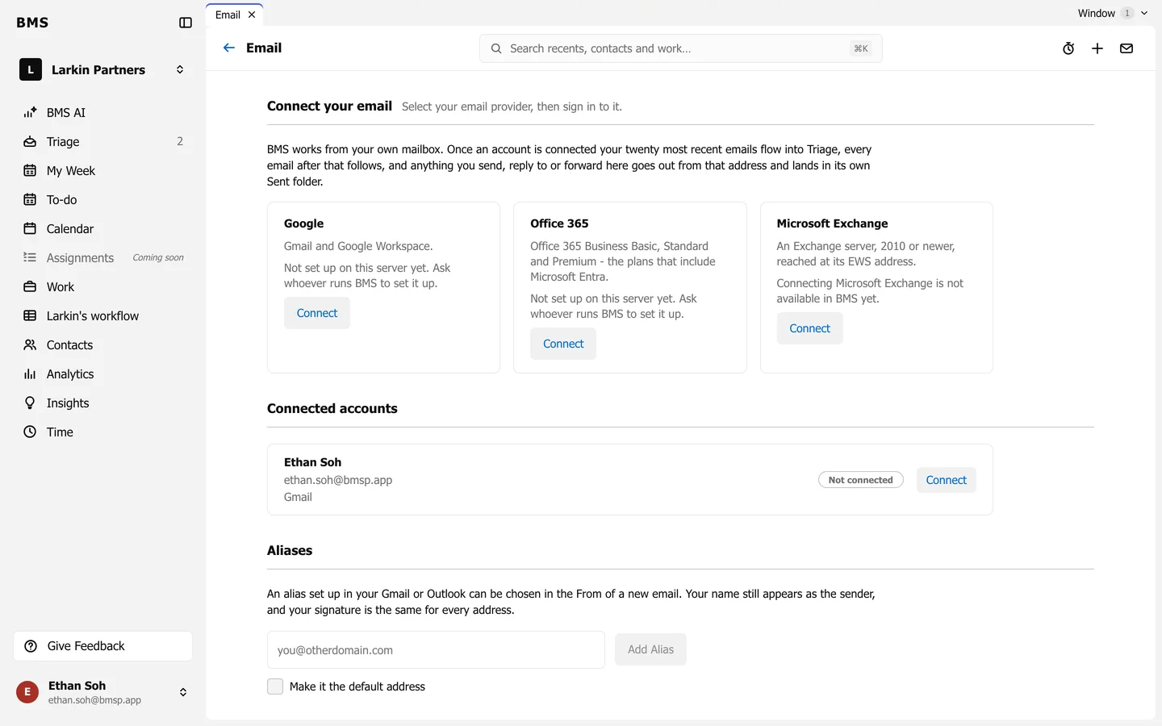Viewport: 1162px width, 726px height.
Task: Click the Not connected status badge
Action: 860,480
